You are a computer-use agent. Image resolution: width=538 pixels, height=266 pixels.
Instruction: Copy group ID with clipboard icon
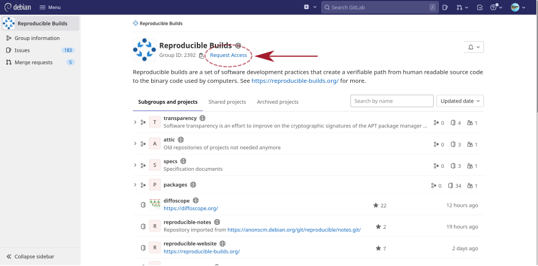(201, 56)
